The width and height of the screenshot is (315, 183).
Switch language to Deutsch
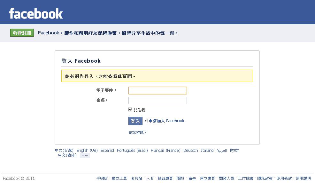191,151
